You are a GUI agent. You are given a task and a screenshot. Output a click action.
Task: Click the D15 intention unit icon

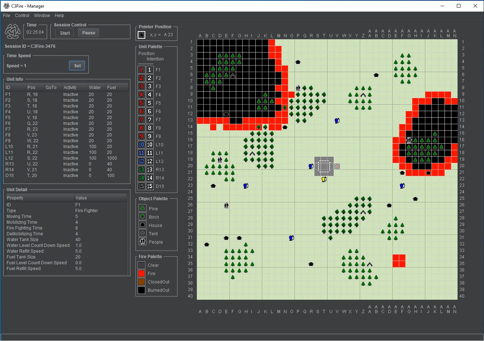[150, 186]
